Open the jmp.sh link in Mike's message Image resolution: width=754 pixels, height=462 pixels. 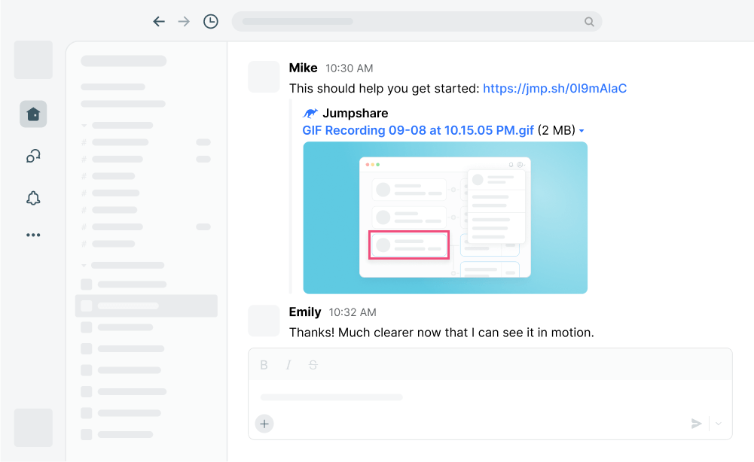point(554,89)
